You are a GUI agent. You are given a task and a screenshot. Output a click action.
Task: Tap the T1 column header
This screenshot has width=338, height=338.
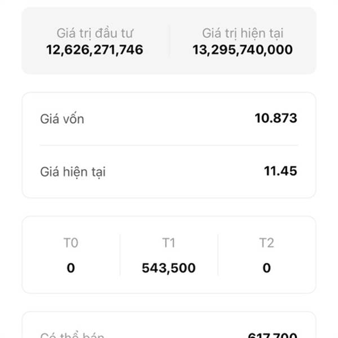[x=168, y=243]
